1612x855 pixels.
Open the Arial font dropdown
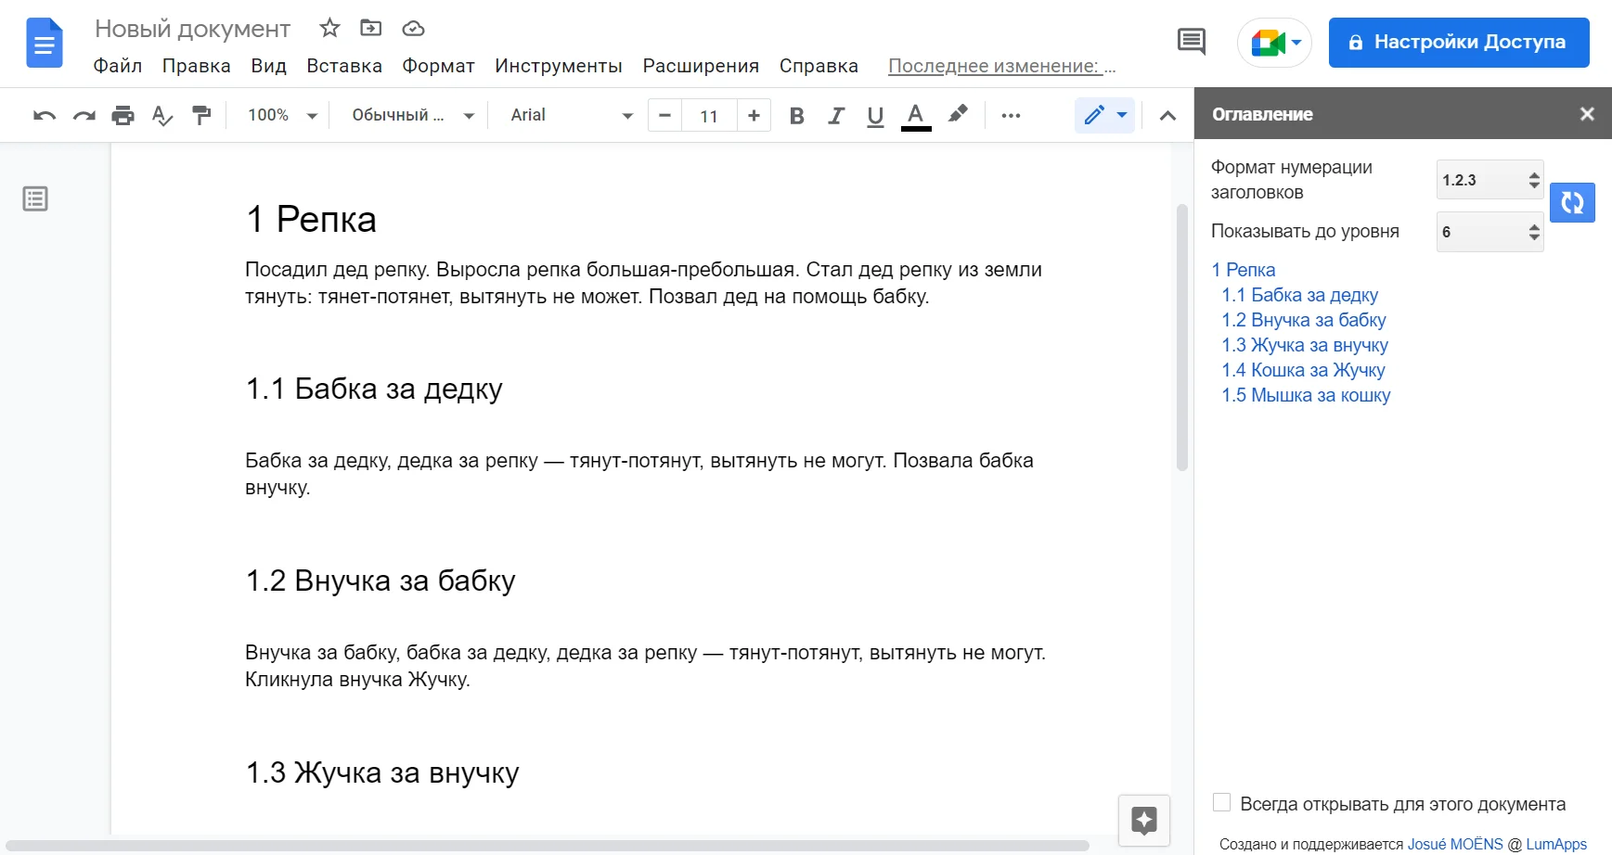(571, 116)
